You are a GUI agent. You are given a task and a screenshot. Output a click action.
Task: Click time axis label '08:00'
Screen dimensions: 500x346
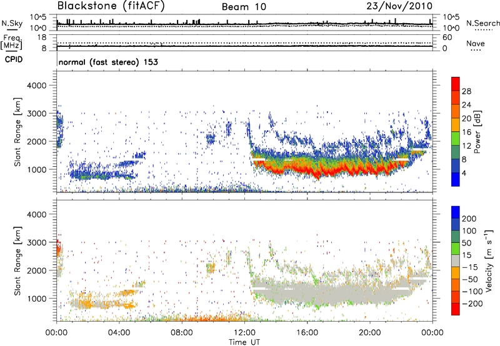pyautogui.click(x=182, y=333)
